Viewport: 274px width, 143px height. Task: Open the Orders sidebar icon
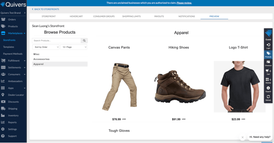[x=3, y=19]
